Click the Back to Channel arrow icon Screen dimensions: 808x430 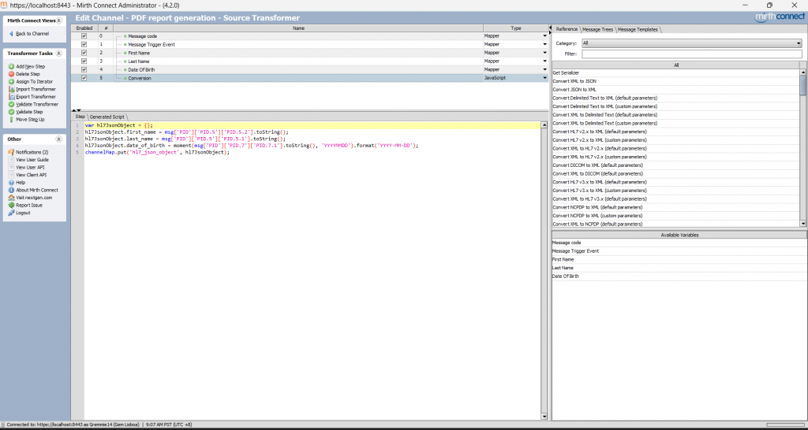click(11, 33)
